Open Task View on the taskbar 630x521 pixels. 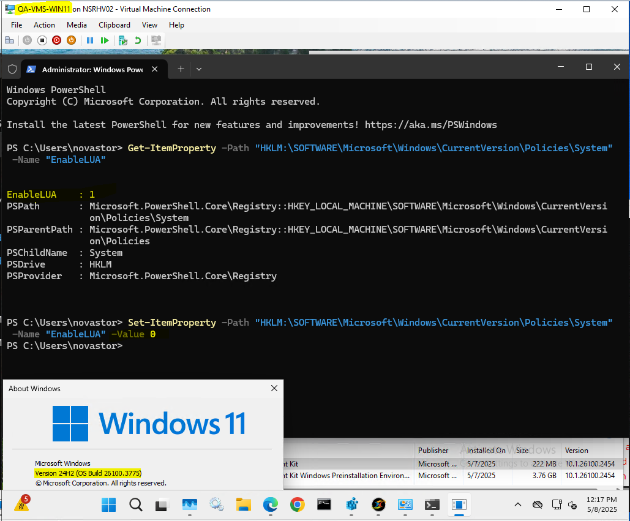coord(162,504)
